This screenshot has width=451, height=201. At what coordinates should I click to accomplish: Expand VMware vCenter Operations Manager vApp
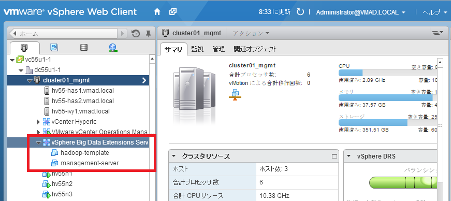click(39, 132)
